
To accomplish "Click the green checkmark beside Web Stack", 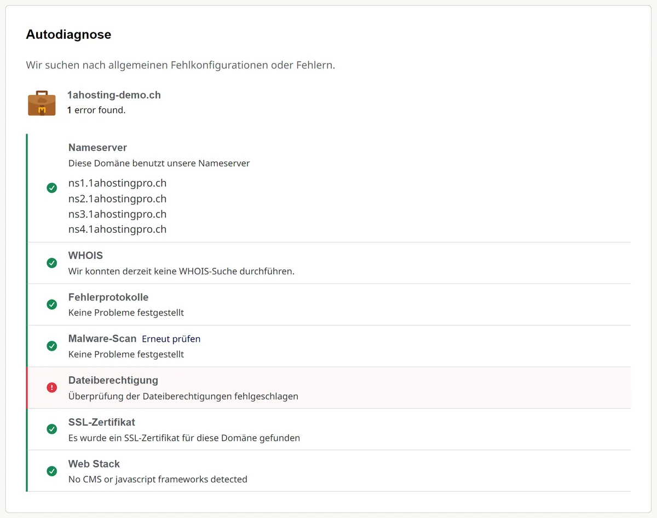I will coord(52,471).
